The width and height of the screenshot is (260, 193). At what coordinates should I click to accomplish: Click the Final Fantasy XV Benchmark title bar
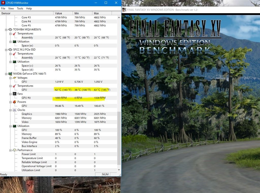click(x=191, y=10)
